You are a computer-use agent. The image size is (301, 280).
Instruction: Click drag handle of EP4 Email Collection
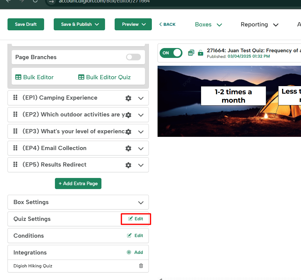[x=15, y=148]
